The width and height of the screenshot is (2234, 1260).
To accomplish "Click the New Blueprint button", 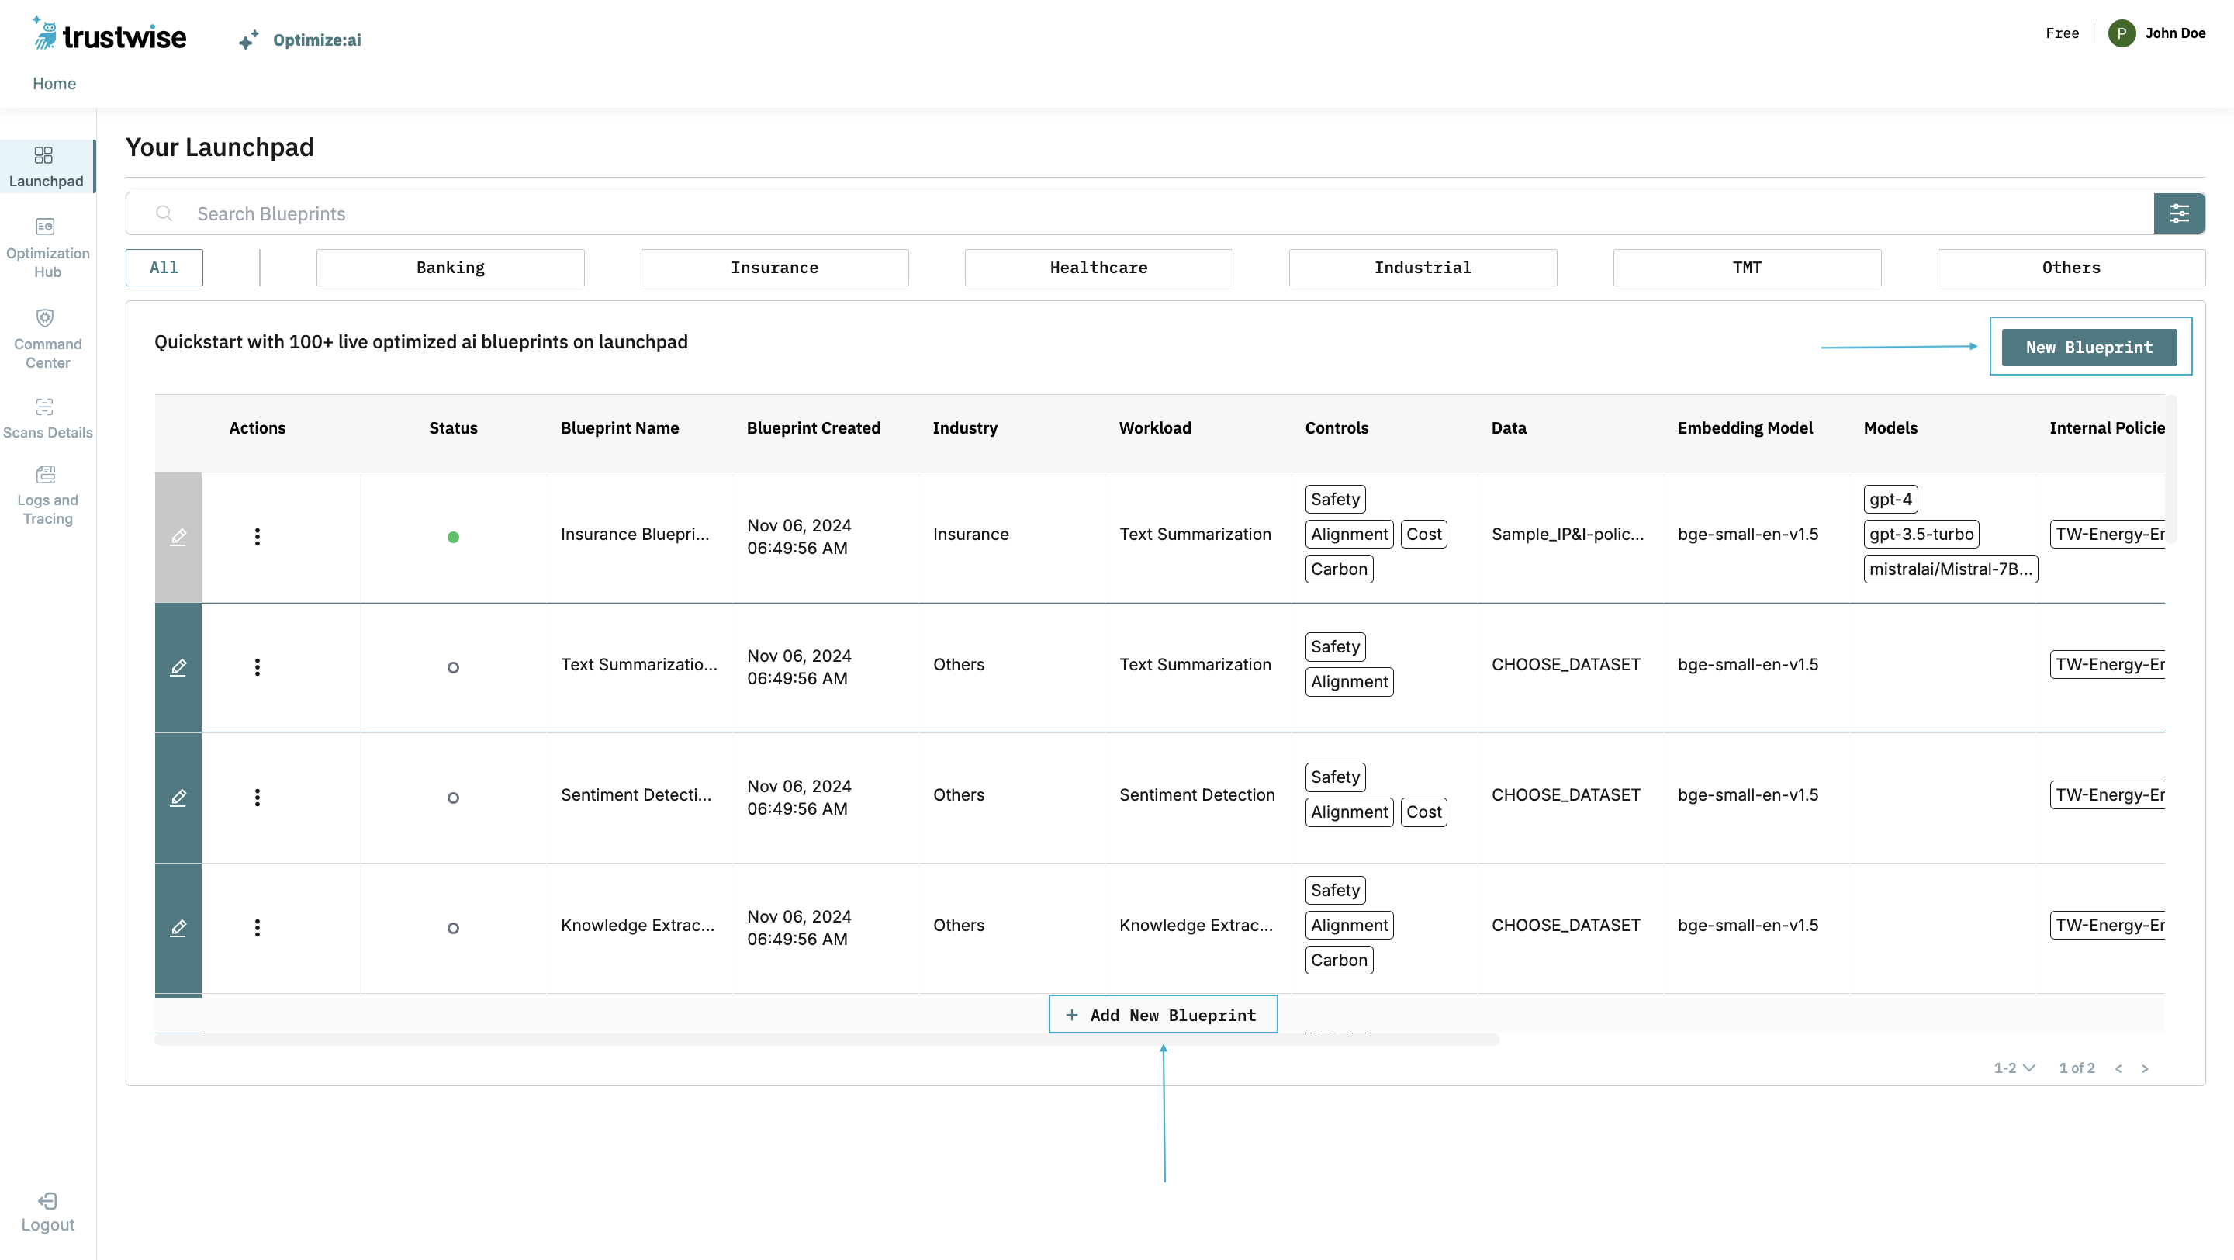I will 2088,348.
